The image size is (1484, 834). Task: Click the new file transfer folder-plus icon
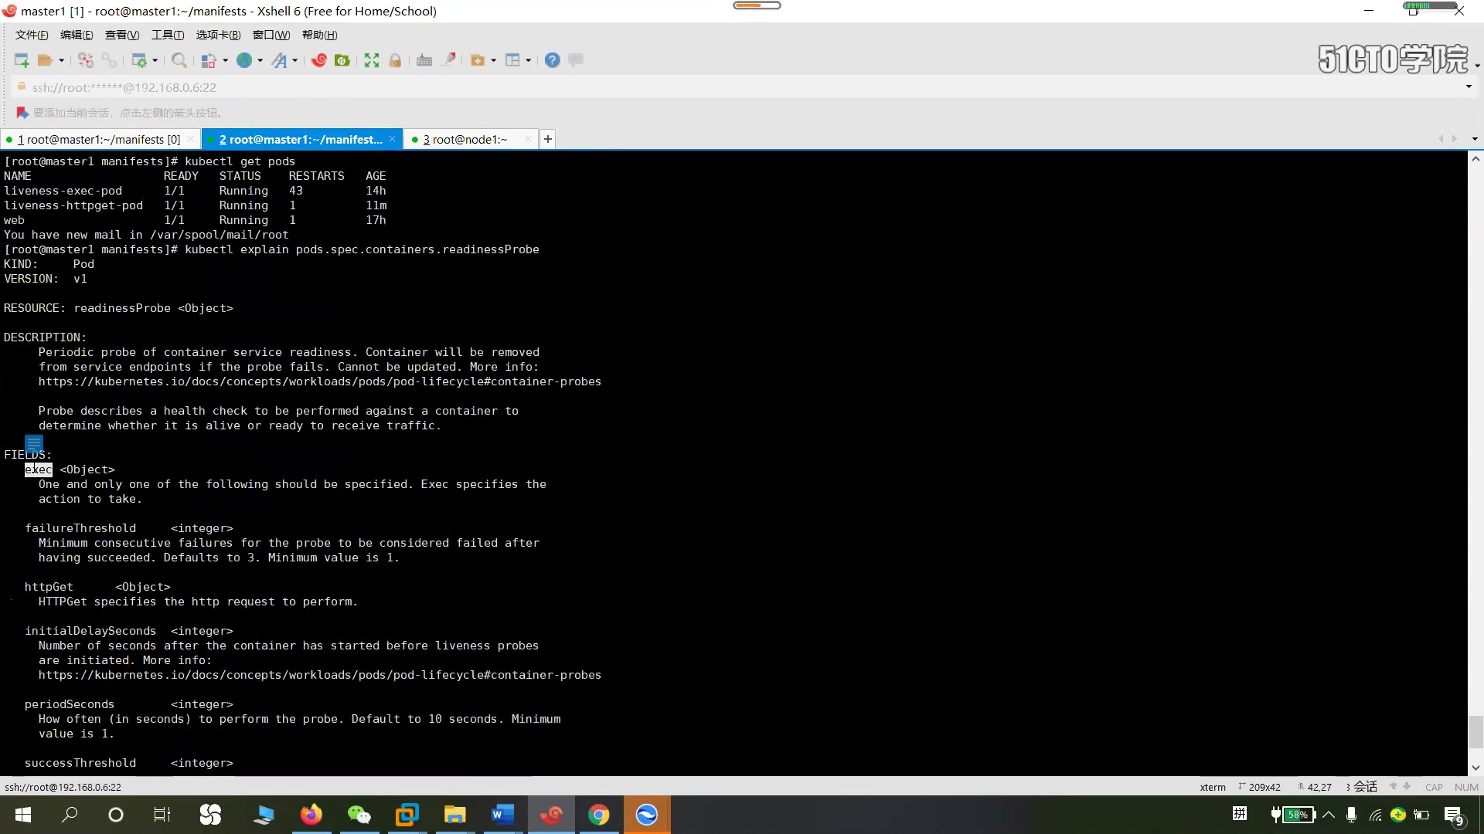click(478, 60)
